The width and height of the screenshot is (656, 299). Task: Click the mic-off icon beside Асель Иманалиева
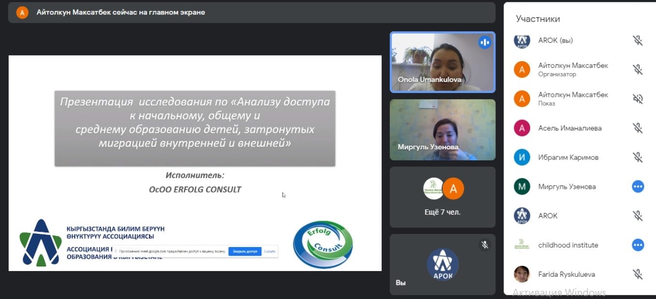(638, 128)
